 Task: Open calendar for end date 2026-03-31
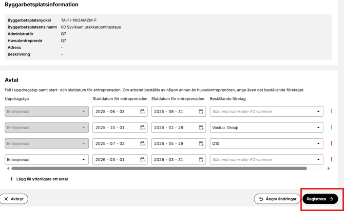pyautogui.click(x=201, y=160)
